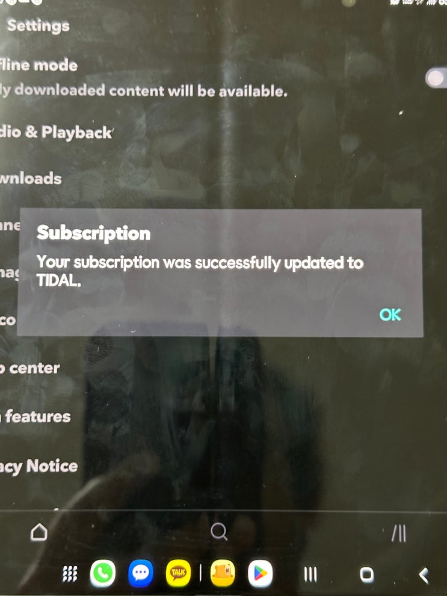
Task: Open the features settings row
Action: coord(35,417)
